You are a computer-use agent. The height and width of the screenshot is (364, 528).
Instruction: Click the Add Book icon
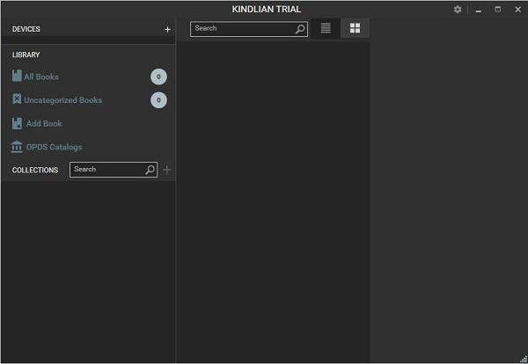[x=17, y=123]
